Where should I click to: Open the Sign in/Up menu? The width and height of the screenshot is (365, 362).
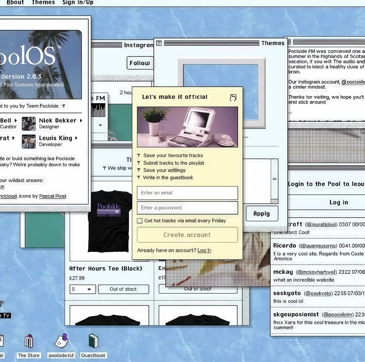coord(78,2)
